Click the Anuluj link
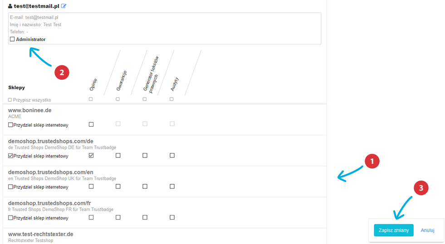Image resolution: width=445 pixels, height=244 pixels. pyautogui.click(x=427, y=230)
